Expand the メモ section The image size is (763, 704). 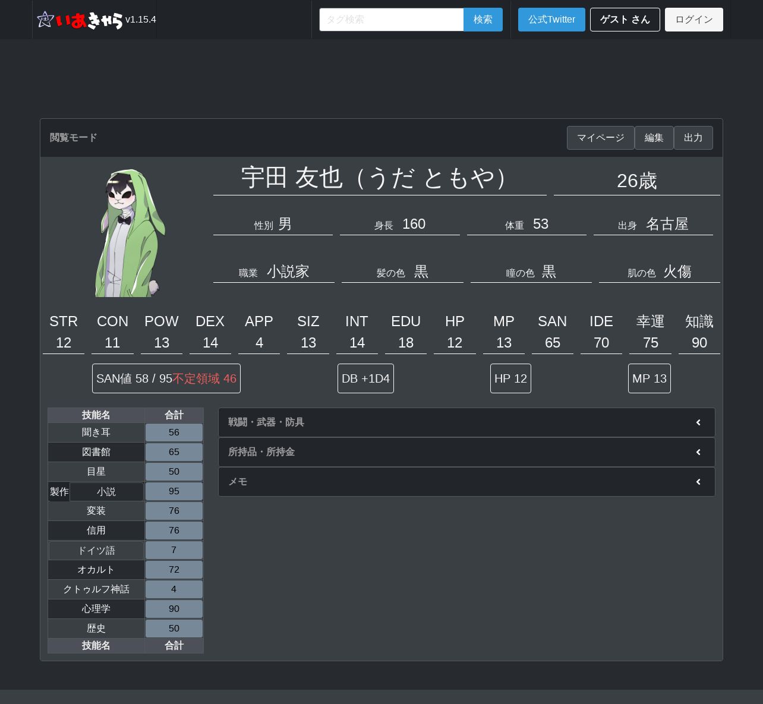tap(466, 482)
